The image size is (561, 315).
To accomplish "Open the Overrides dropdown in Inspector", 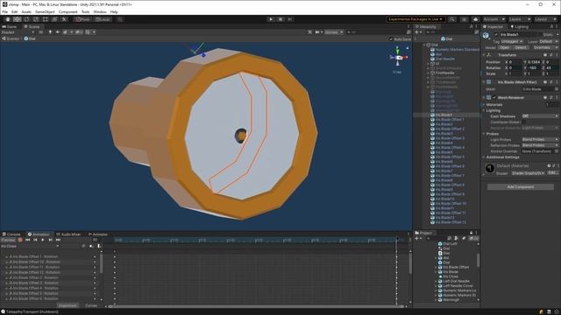I will (x=544, y=47).
